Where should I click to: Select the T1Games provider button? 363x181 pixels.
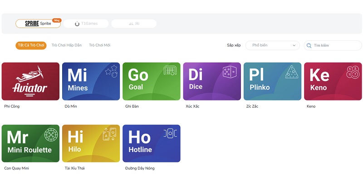coord(86,24)
